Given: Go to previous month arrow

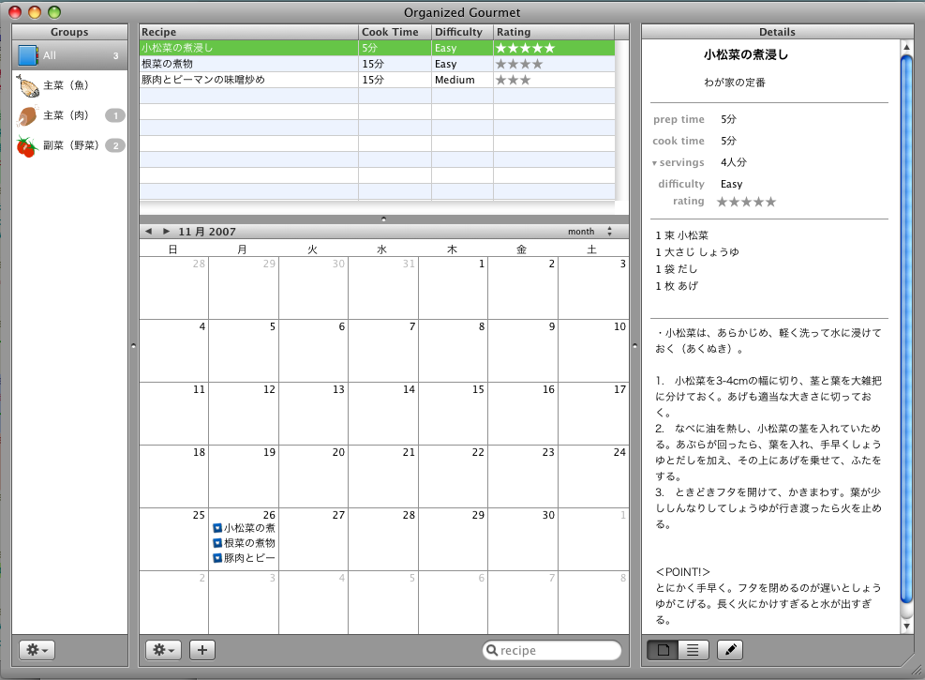Looking at the screenshot, I should pyautogui.click(x=148, y=231).
